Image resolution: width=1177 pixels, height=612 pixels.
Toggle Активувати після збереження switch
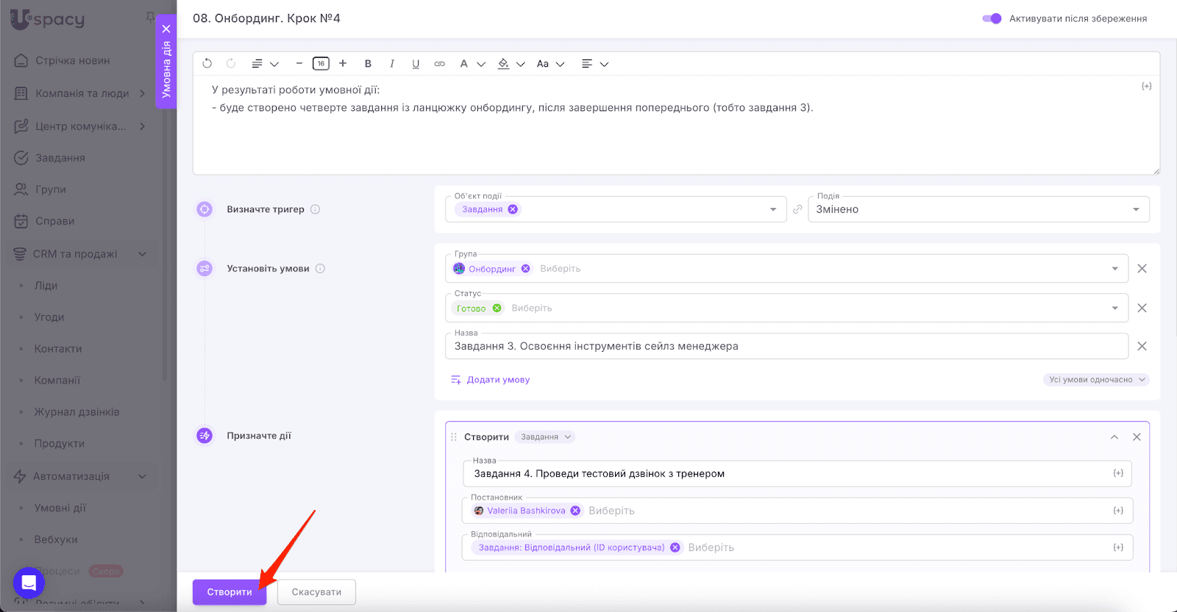[992, 18]
